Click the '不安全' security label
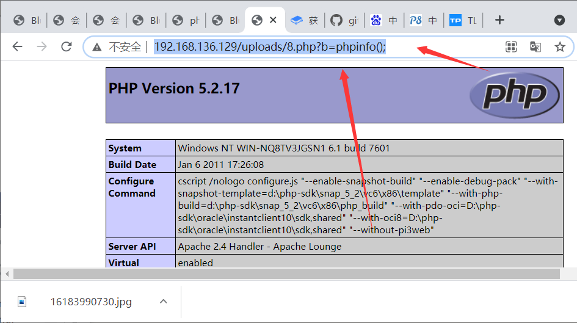 (125, 47)
